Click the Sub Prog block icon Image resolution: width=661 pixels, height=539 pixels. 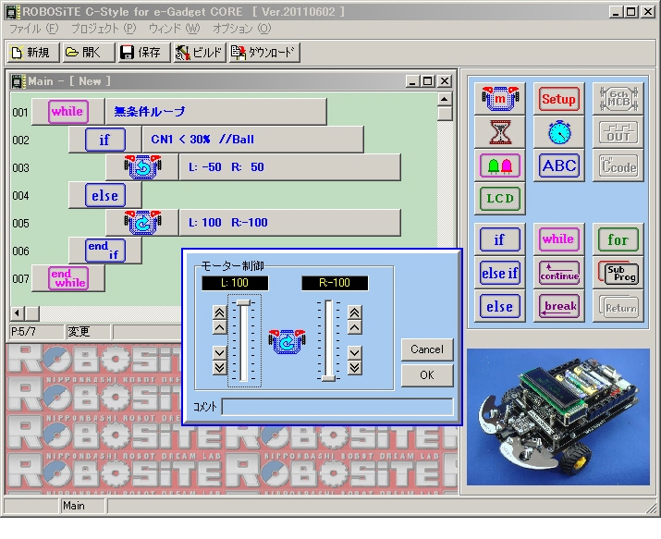tap(618, 273)
